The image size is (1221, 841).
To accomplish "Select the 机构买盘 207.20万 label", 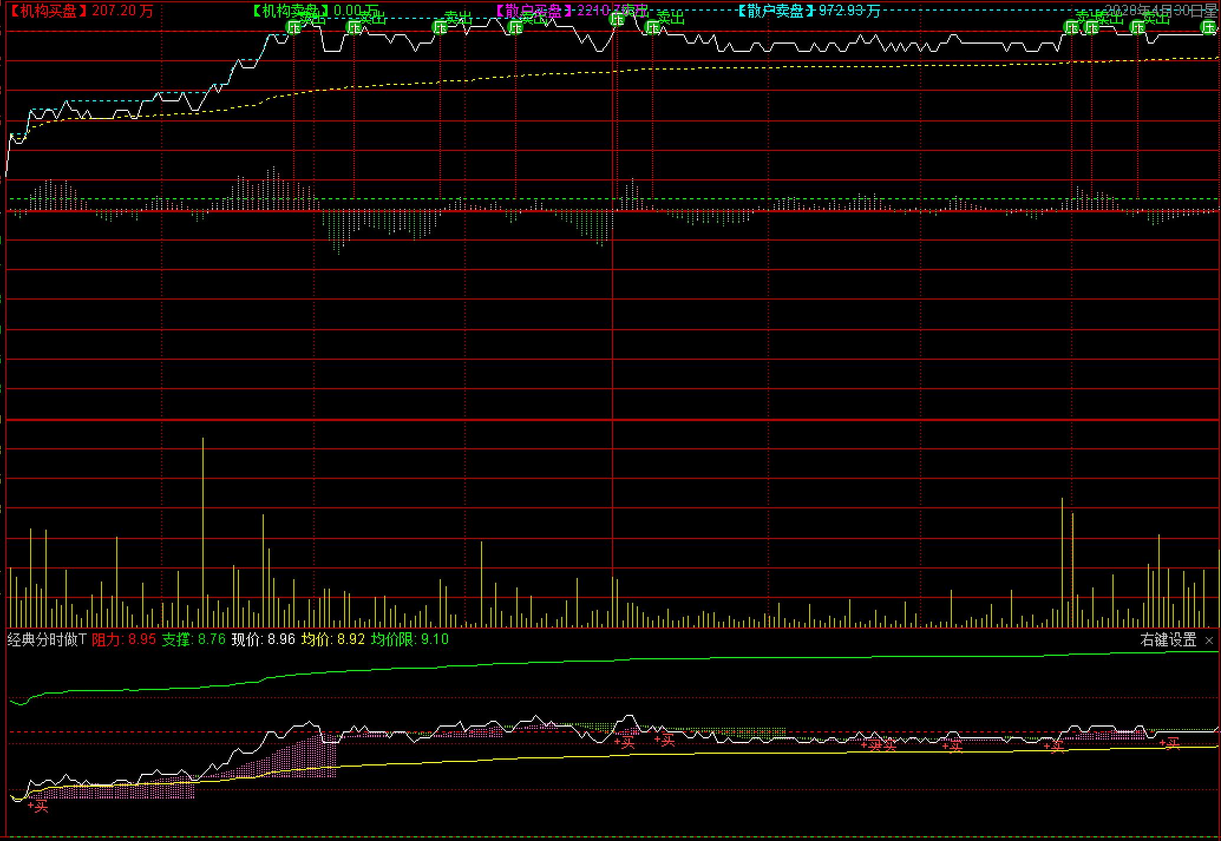I will [81, 11].
